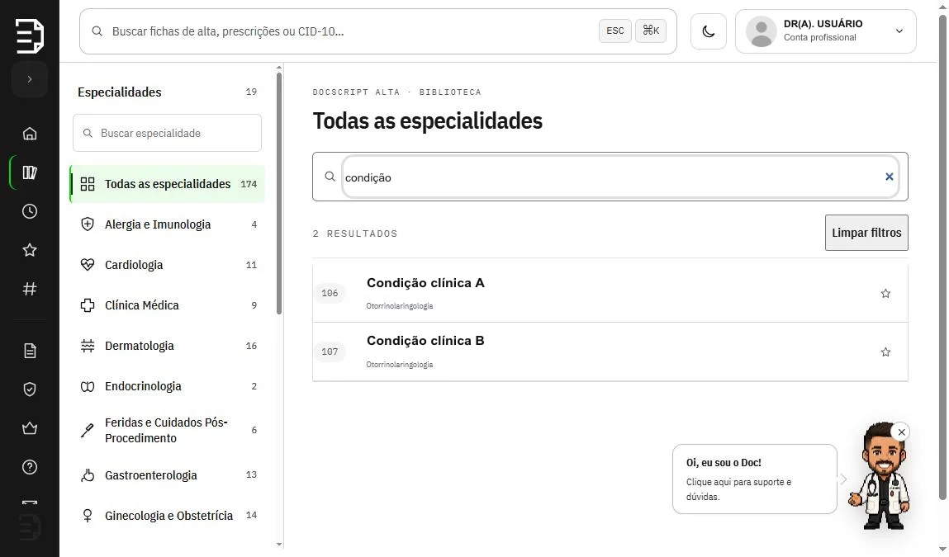This screenshot has height=557, width=949.
Task: Open the crown premium icon
Action: point(30,428)
